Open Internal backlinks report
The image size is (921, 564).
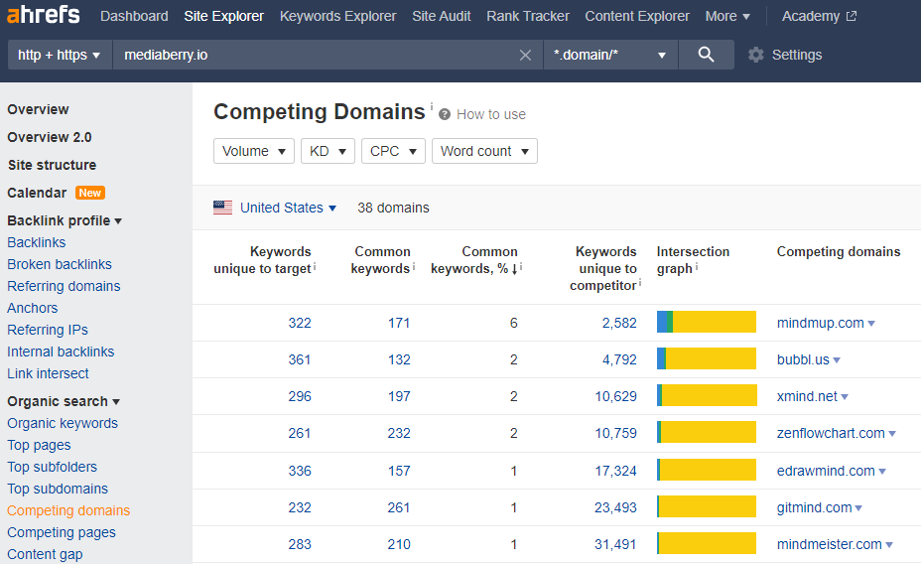pos(61,352)
